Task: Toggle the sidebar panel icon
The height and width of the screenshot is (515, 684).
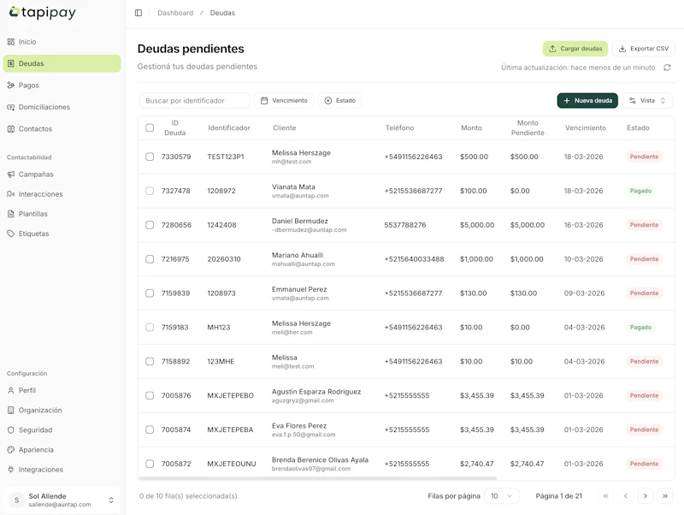Action: [139, 13]
